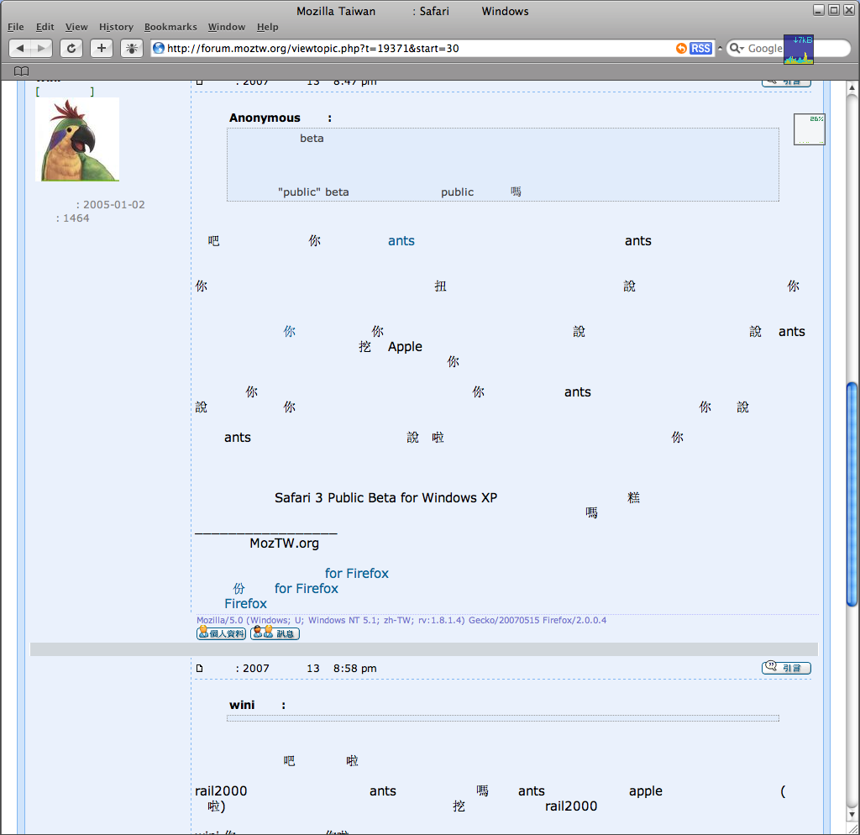The height and width of the screenshot is (835, 860).
Task: Click the quote button on the 8:58 pm post
Action: (786, 668)
